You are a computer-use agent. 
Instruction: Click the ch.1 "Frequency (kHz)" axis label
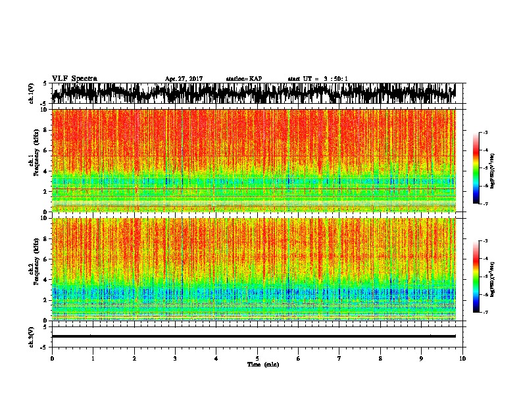point(36,152)
